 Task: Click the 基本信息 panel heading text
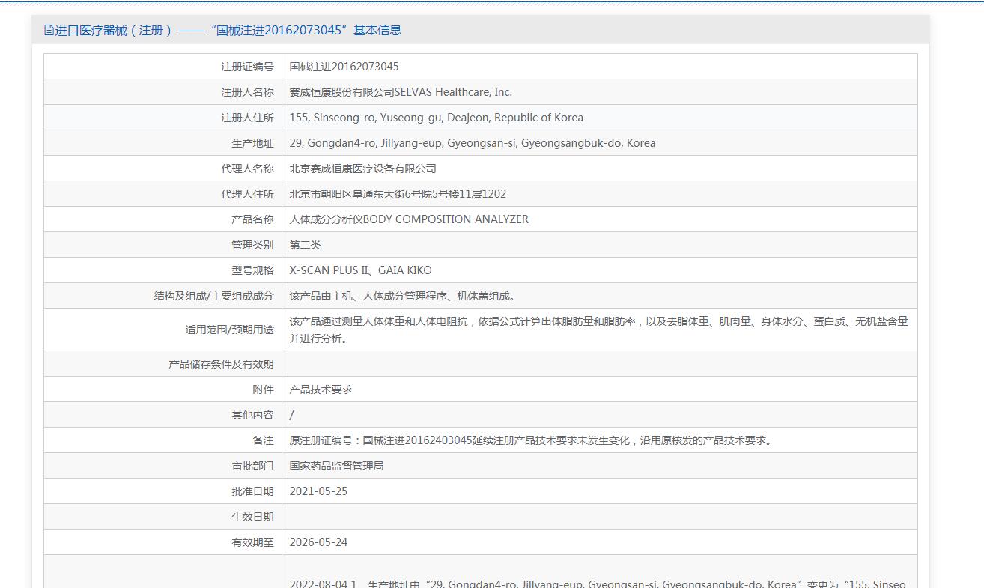tap(222, 31)
